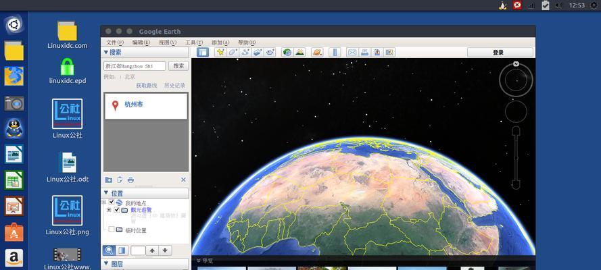The height and width of the screenshot is (270, 601).
Task: Open the Amazon launcher icon
Action: (x=14, y=259)
